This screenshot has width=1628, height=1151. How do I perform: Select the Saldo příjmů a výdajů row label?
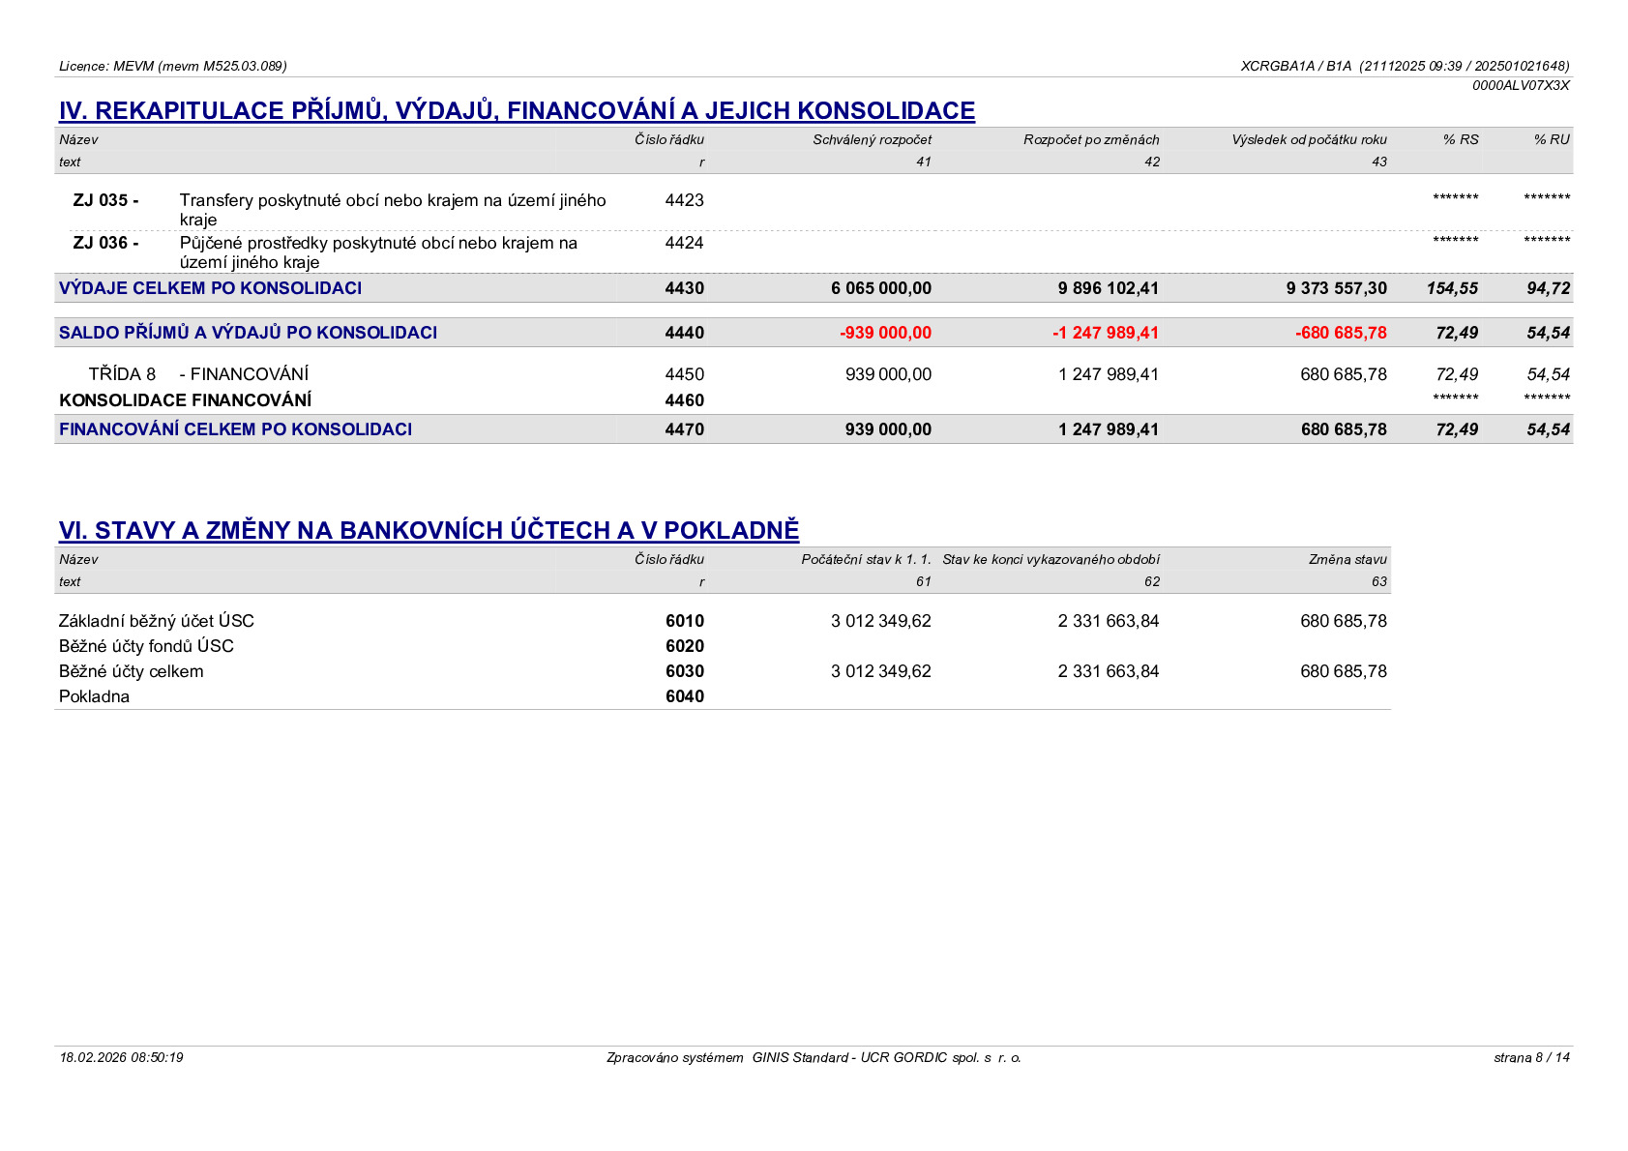tap(248, 333)
